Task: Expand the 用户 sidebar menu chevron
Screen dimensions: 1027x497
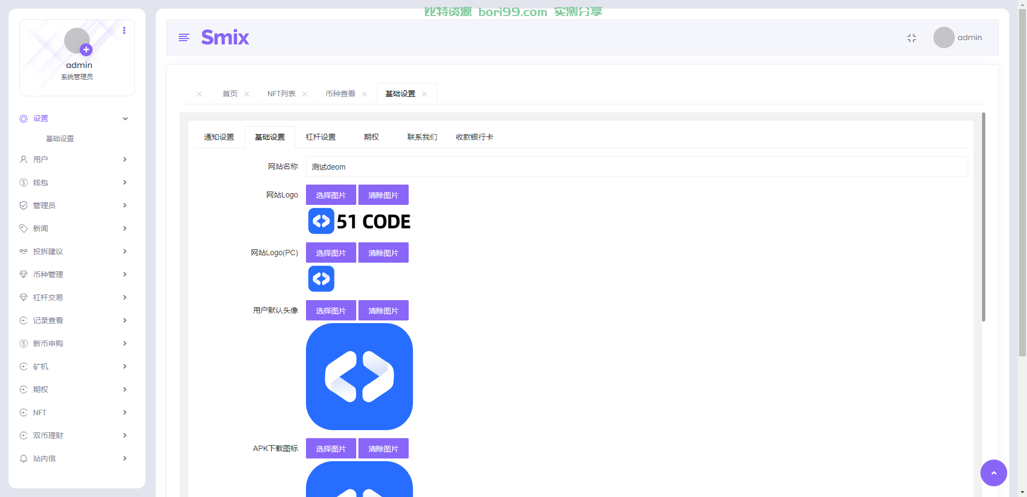Action: [125, 159]
